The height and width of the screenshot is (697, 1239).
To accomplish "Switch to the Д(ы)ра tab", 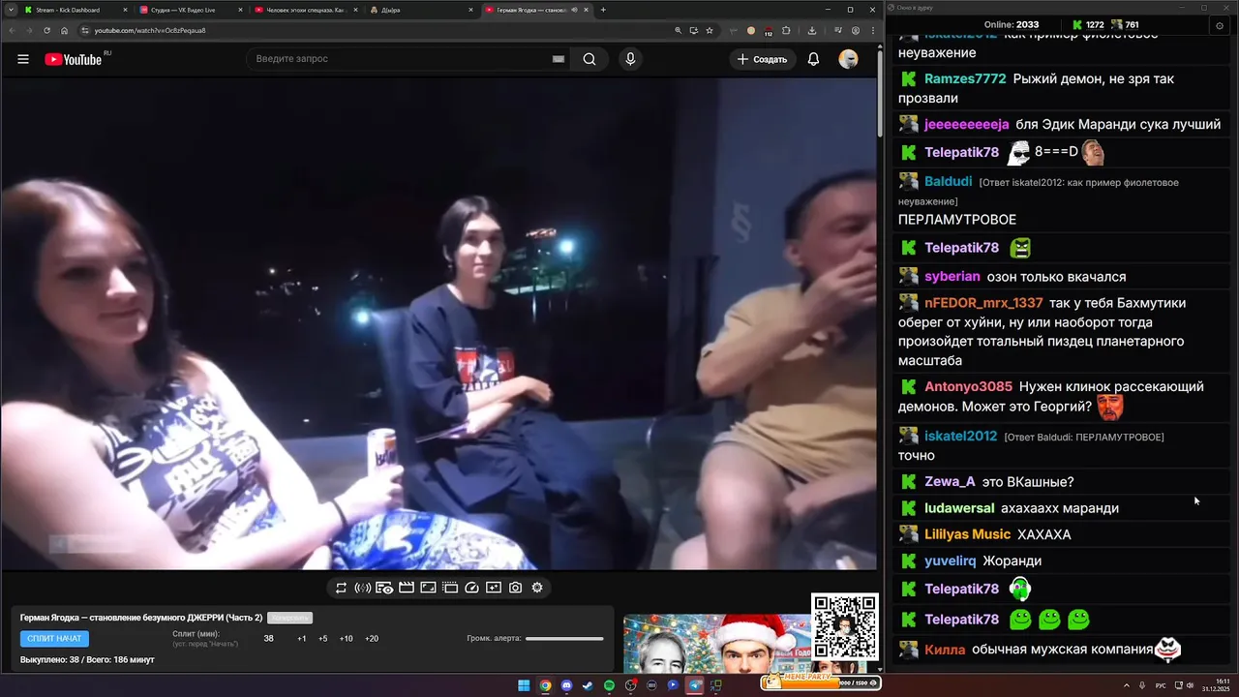I will click(x=421, y=10).
